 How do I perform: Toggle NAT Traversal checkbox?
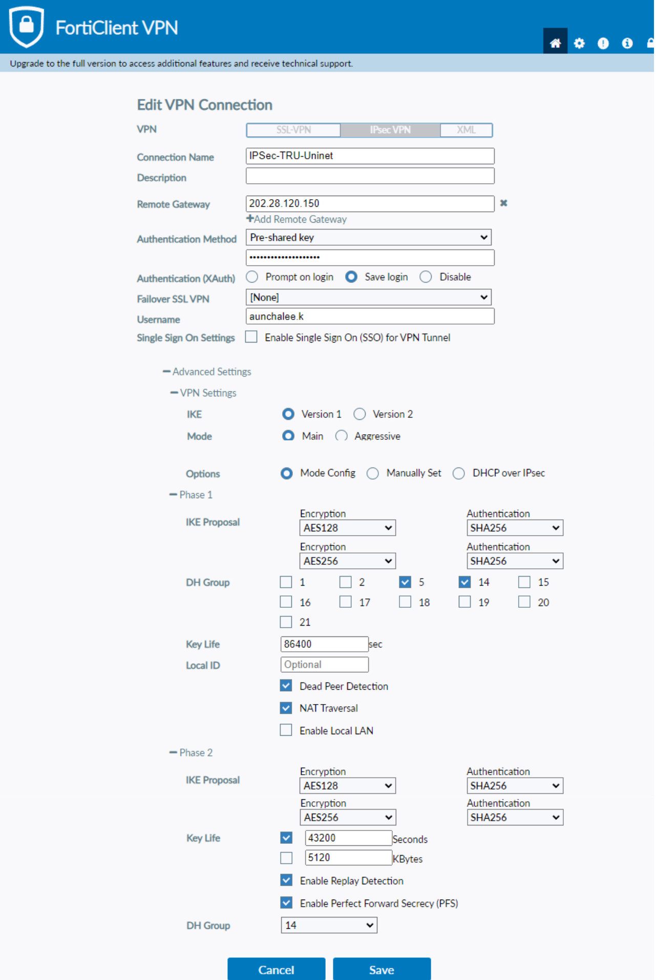(x=286, y=708)
